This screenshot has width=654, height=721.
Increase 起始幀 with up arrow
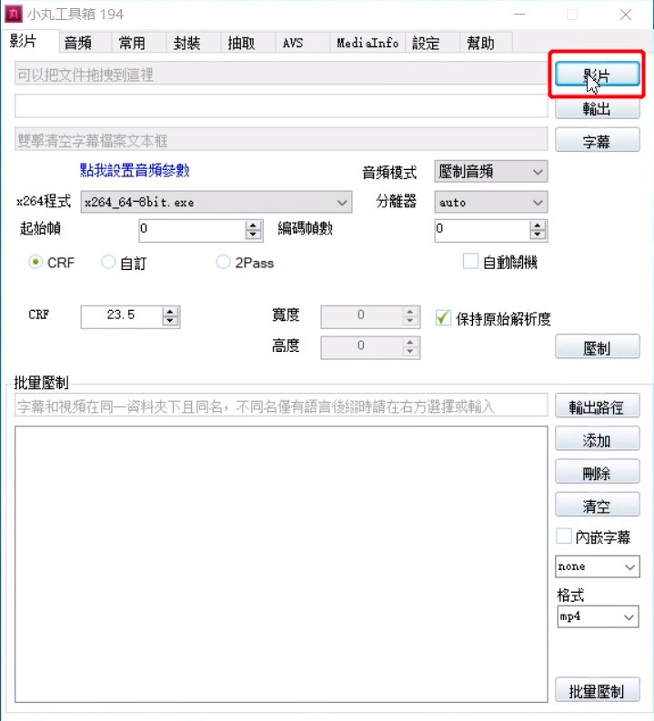point(253,225)
